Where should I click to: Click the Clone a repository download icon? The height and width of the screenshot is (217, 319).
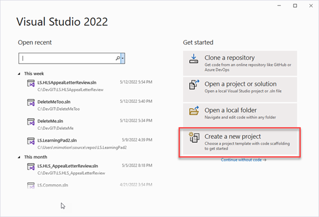tap(194, 59)
